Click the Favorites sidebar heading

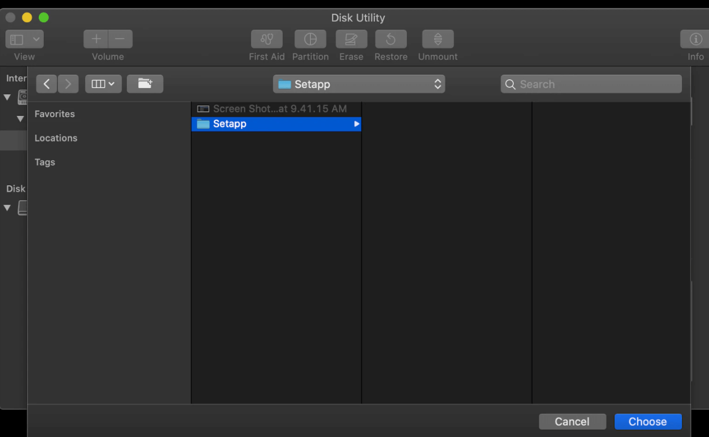[x=55, y=114]
